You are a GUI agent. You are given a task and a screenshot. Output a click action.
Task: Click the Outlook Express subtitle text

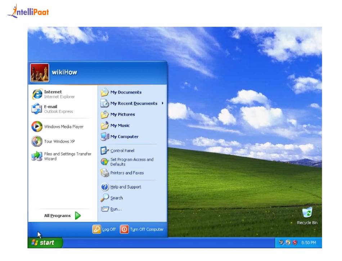click(58, 111)
